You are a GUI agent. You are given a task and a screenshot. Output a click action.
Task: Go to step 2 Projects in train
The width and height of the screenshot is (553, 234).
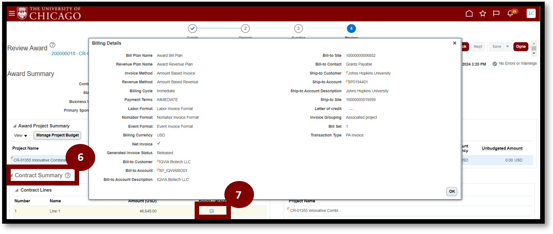click(x=245, y=28)
